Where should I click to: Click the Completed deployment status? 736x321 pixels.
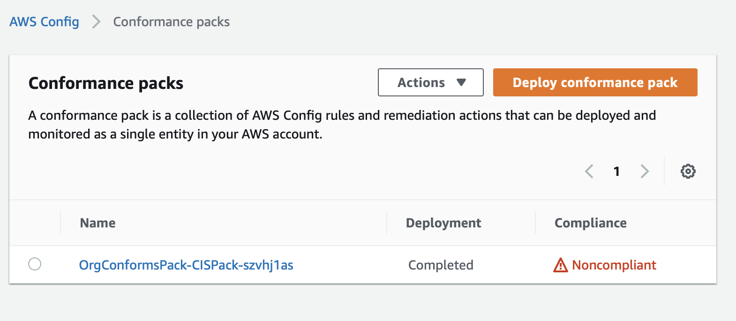(441, 265)
